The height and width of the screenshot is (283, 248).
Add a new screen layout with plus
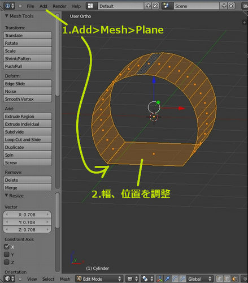[149, 6]
